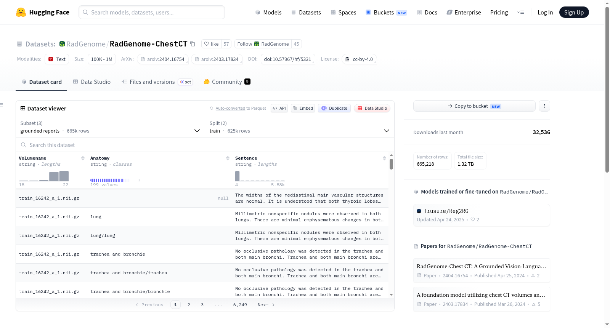This screenshot has height=328, width=610.
Task: Open the left sidebar toggle icon
Action: pyautogui.click(x=2, y=105)
